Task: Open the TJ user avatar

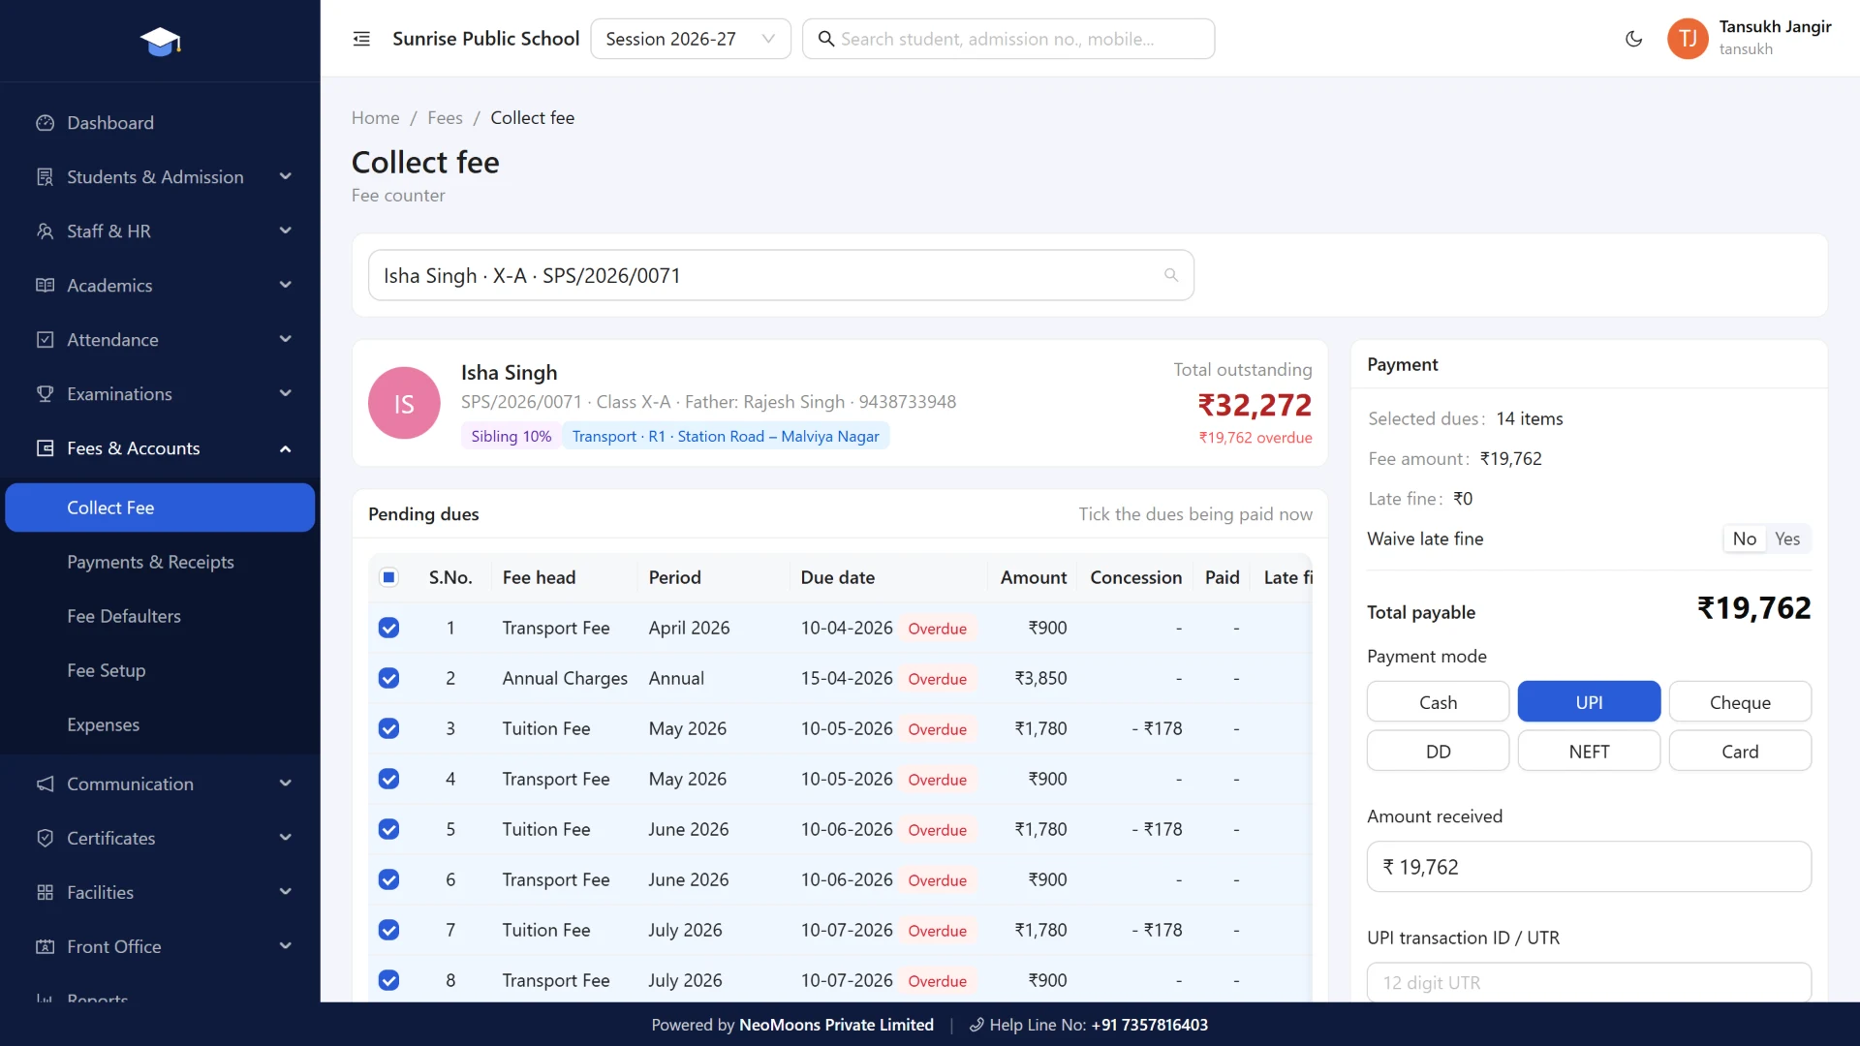Action: pos(1688,39)
